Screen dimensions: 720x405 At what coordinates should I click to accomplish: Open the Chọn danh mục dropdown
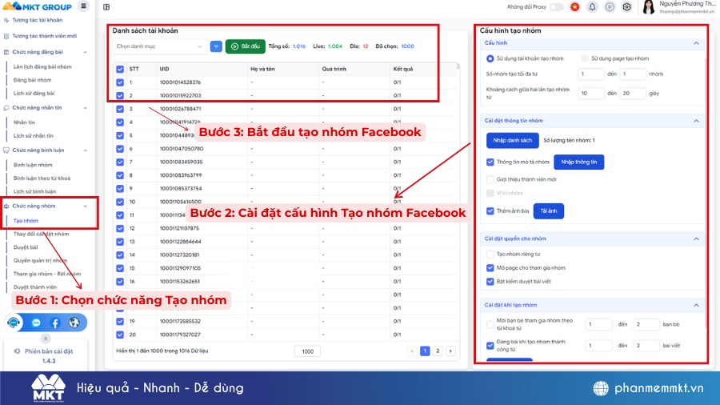[159, 46]
